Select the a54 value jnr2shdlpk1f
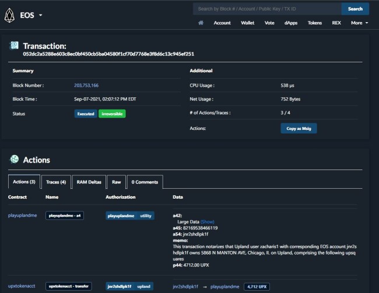Image resolution: width=379 pixels, height=293 pixels. click(195, 234)
